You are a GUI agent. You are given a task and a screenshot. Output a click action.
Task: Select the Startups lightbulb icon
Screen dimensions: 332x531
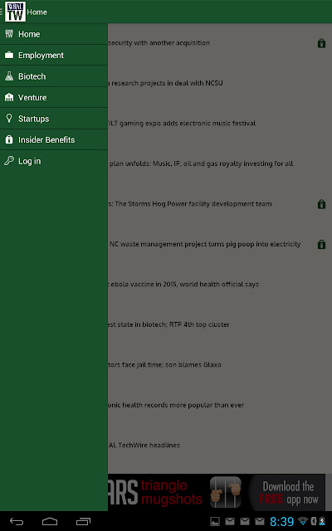coord(9,118)
